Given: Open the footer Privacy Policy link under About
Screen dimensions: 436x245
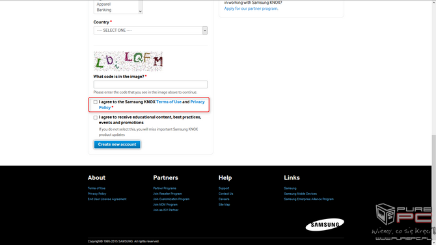Looking at the screenshot, I should coord(97,194).
